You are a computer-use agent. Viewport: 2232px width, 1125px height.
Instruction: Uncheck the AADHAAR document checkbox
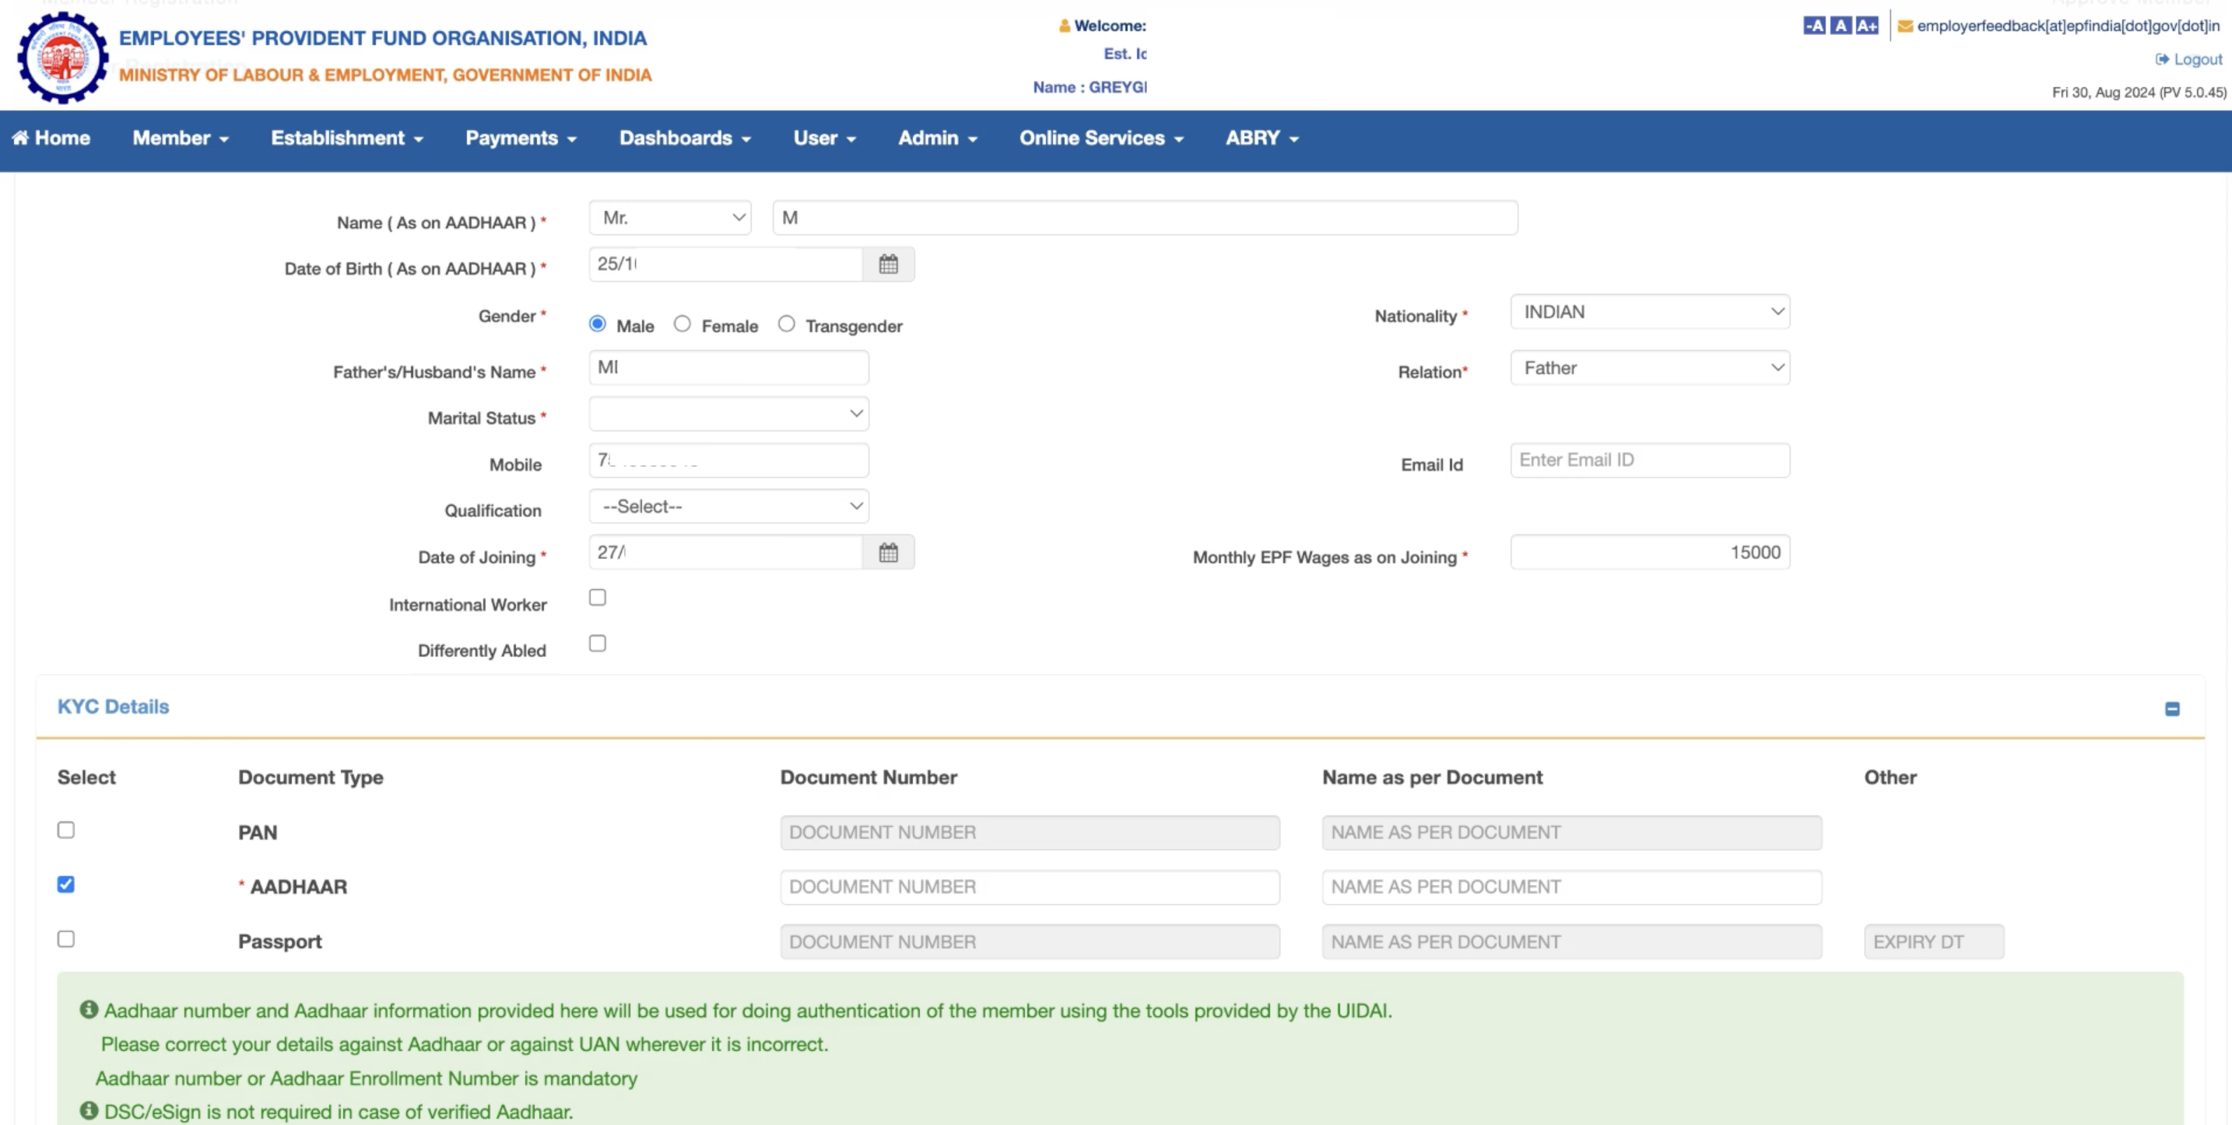pyautogui.click(x=66, y=885)
